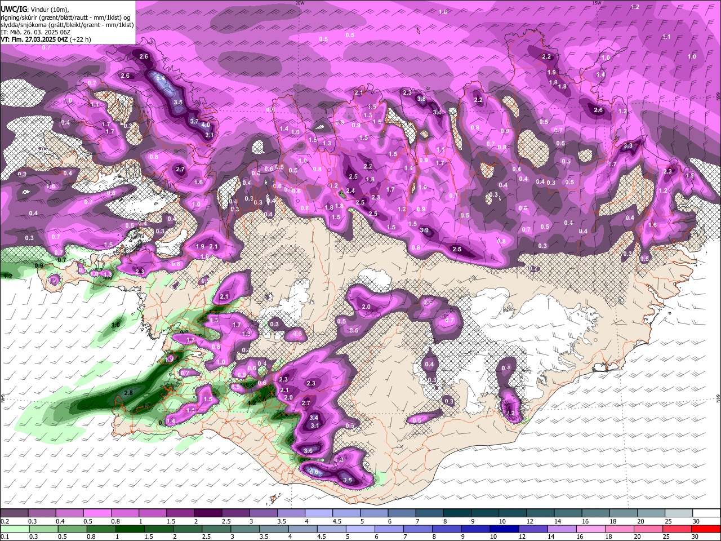This screenshot has height=541, width=721.
Task: Pick the 3 grey-green swatch in lower rain legend
Action: pos(245,529)
